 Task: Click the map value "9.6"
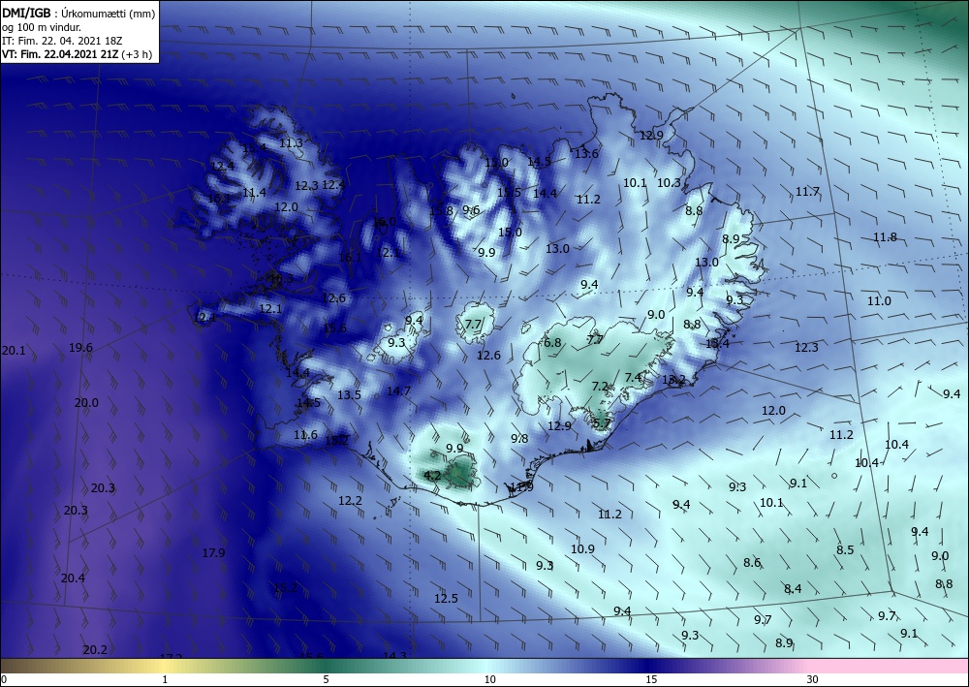tap(472, 209)
